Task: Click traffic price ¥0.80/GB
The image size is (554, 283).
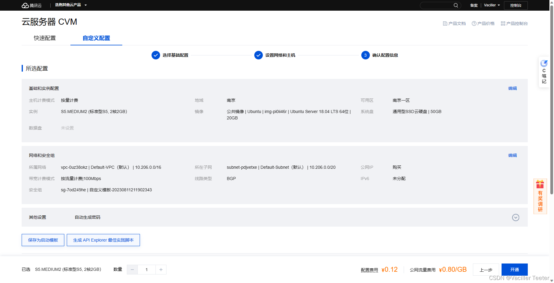Action: pyautogui.click(x=453, y=270)
